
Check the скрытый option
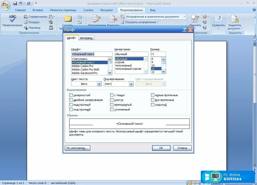(153, 105)
